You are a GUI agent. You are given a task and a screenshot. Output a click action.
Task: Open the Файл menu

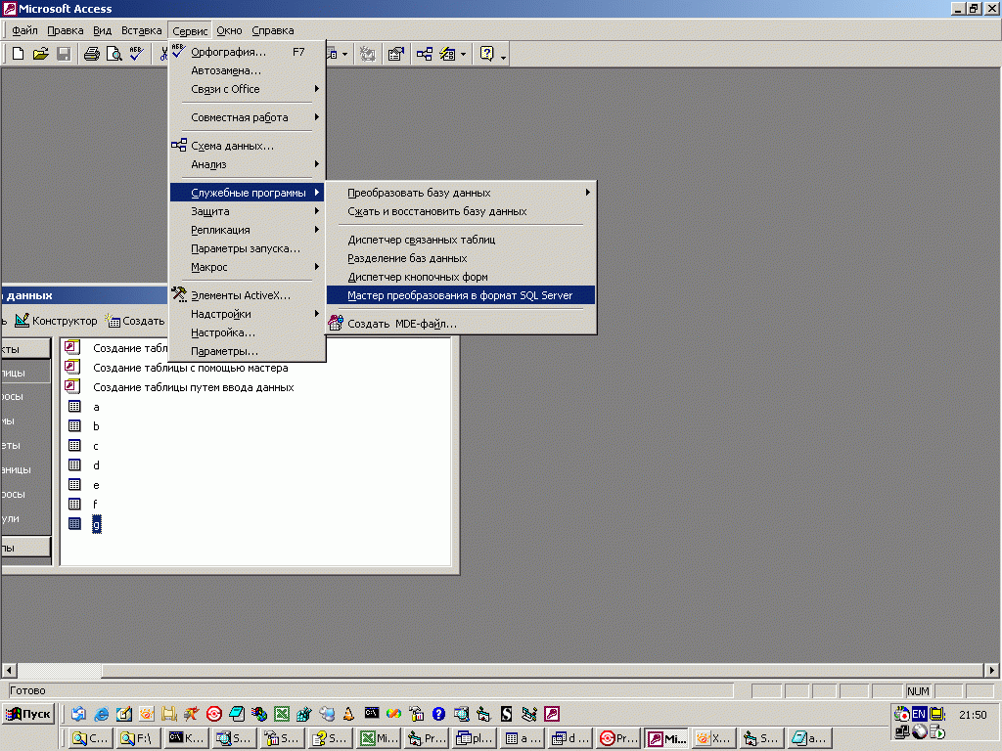pyautogui.click(x=24, y=30)
